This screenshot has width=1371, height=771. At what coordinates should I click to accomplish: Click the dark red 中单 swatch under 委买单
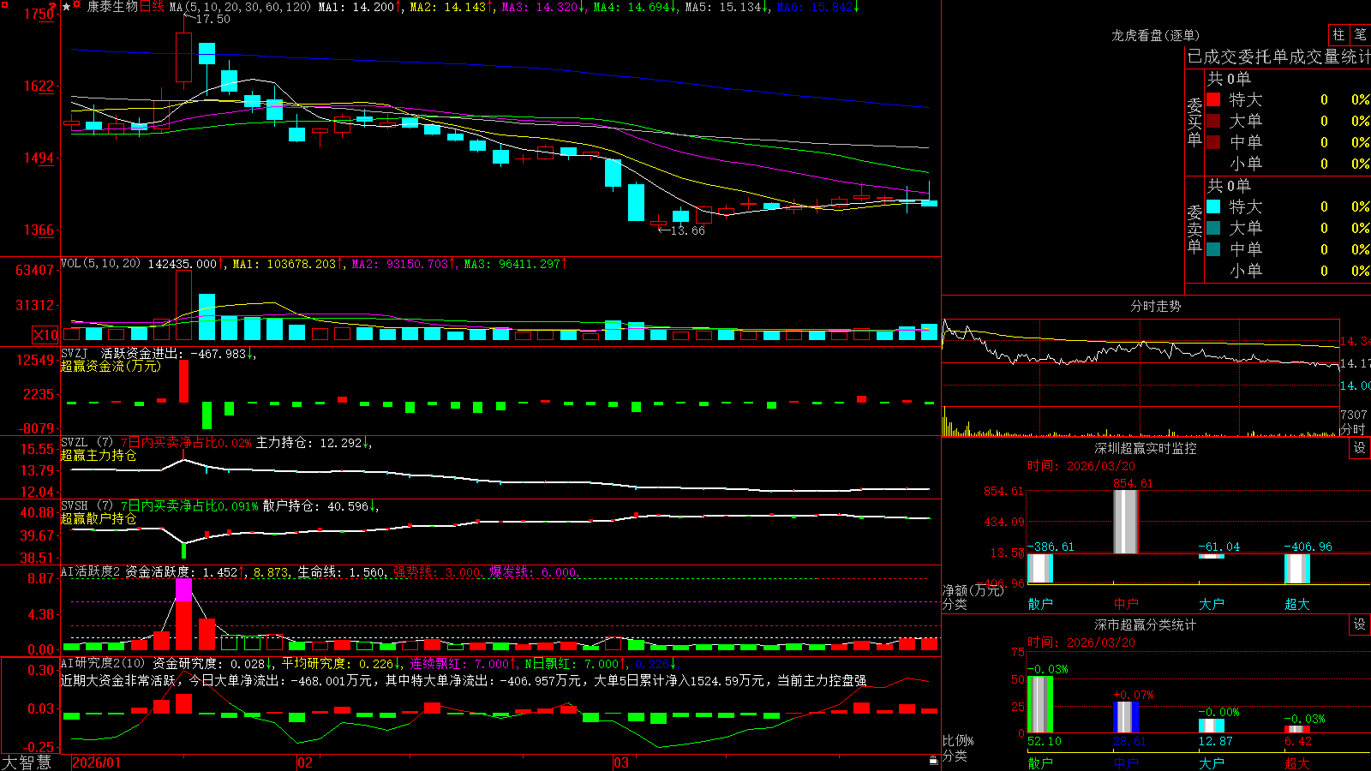pos(1213,142)
